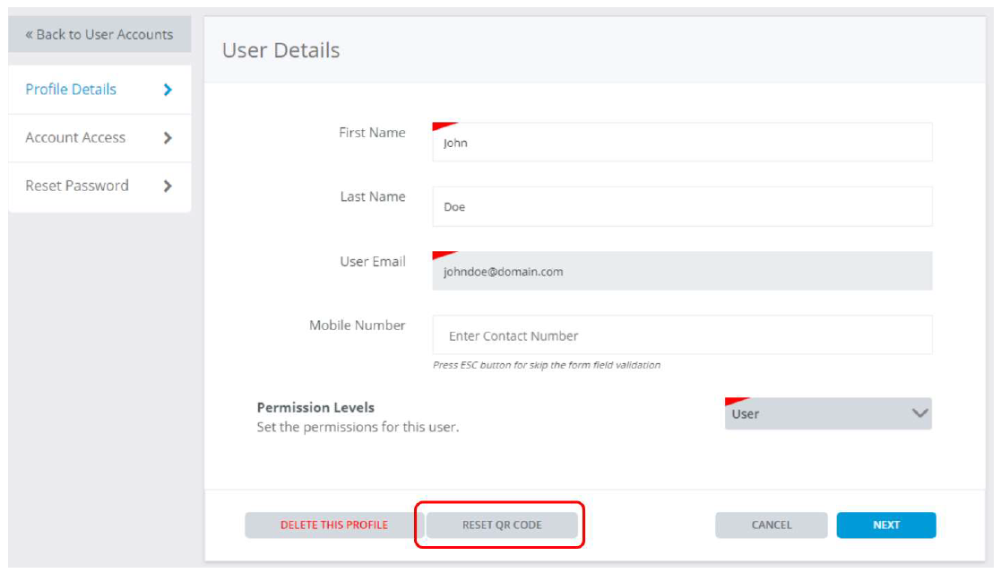Select the User Email field
The width and height of the screenshot is (1001, 573).
pyautogui.click(x=681, y=271)
